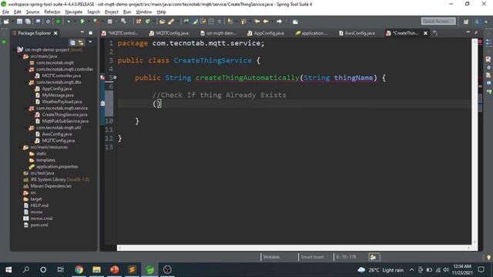Click the New Java Class toolbar icon
Viewport: 493px width, 277px height.
pyautogui.click(x=147, y=22)
